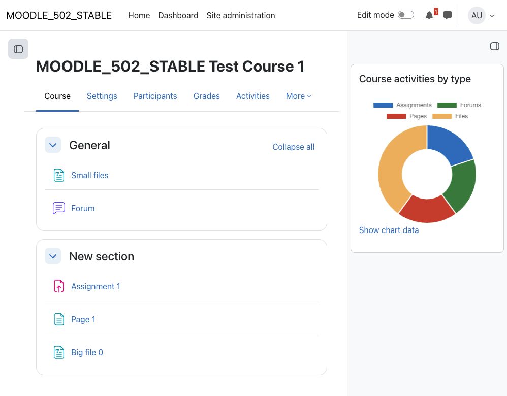The width and height of the screenshot is (507, 396).
Task: Open the Big file 0 link
Action: [x=87, y=352]
